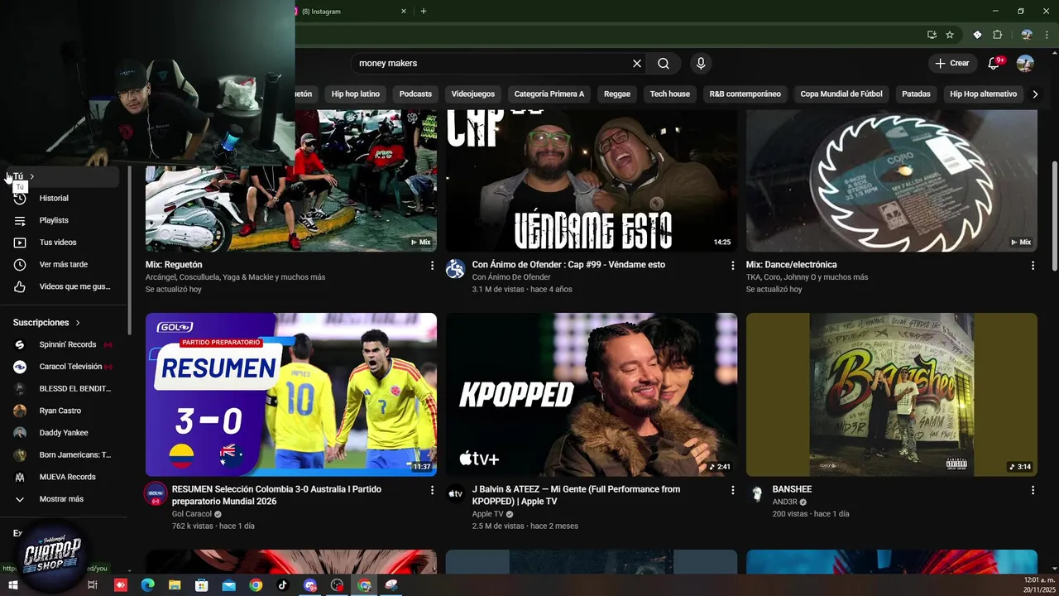The height and width of the screenshot is (596, 1059).
Task: Open Playlists in the sidebar
Action: click(61, 220)
